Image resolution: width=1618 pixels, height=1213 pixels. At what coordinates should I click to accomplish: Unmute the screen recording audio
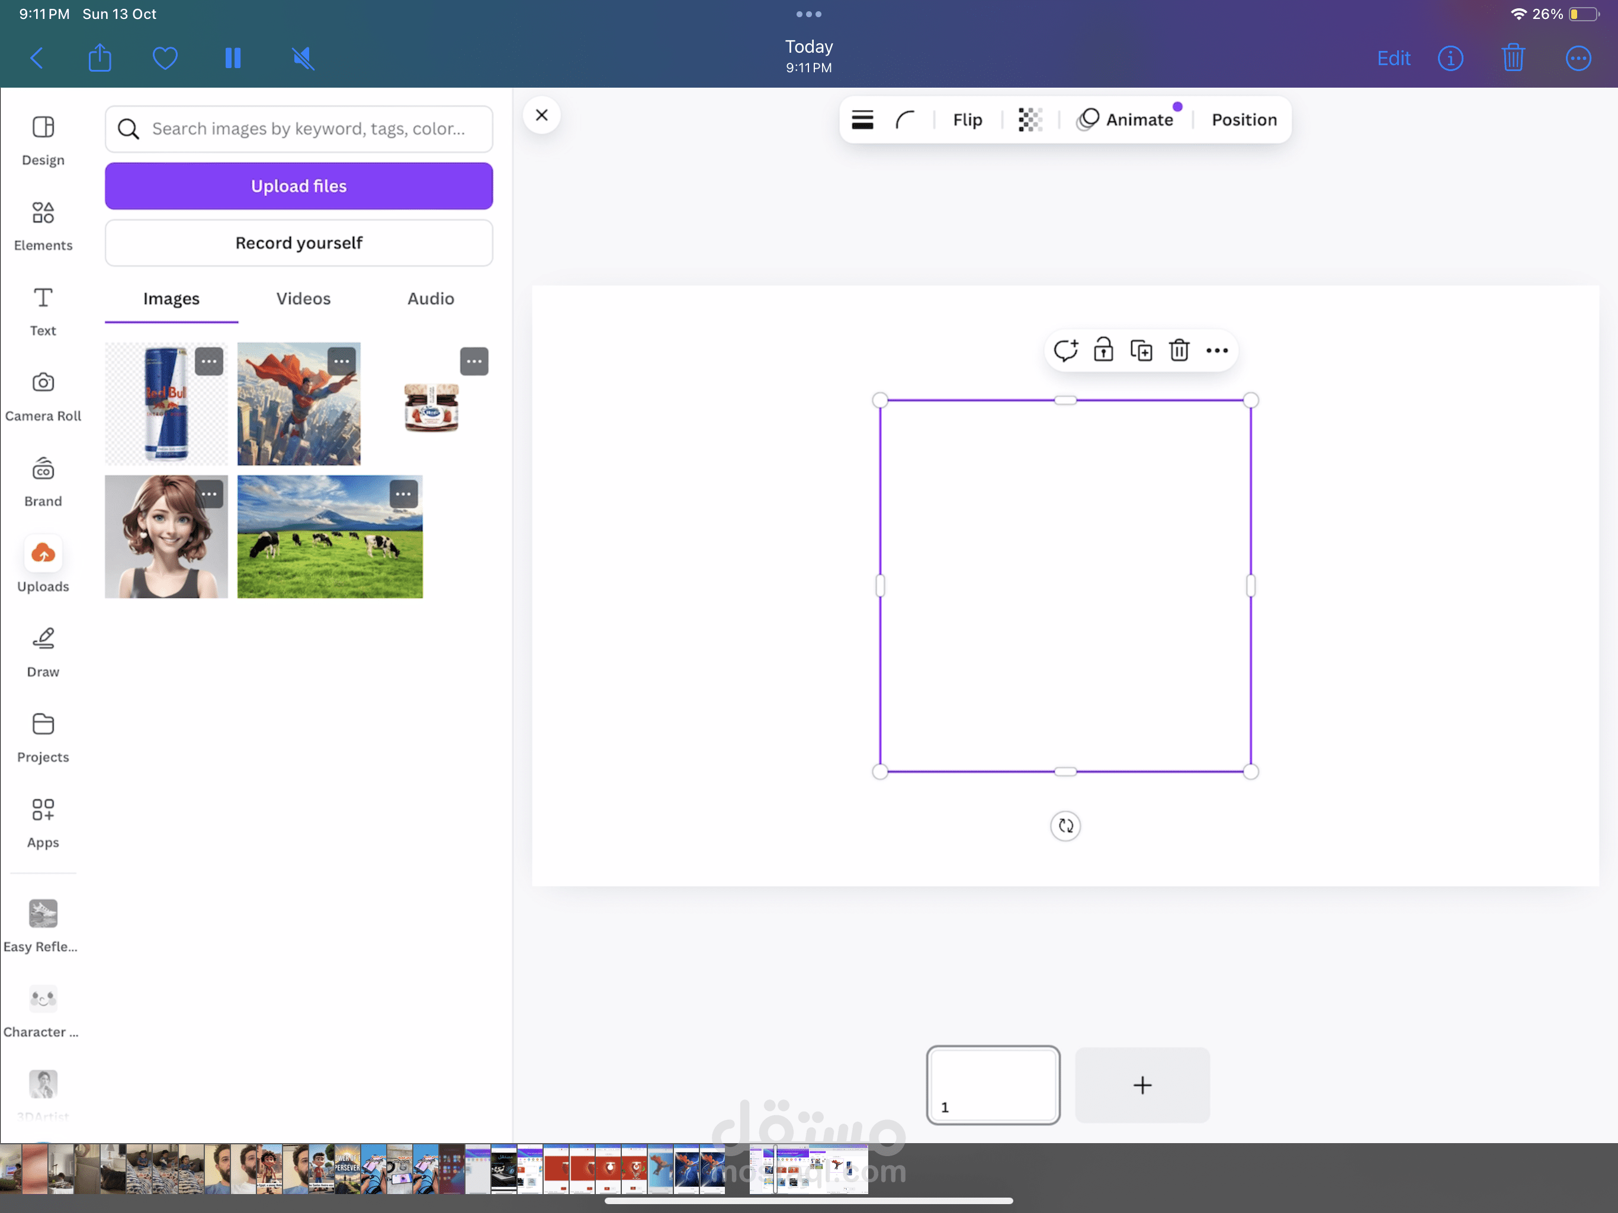click(x=302, y=58)
